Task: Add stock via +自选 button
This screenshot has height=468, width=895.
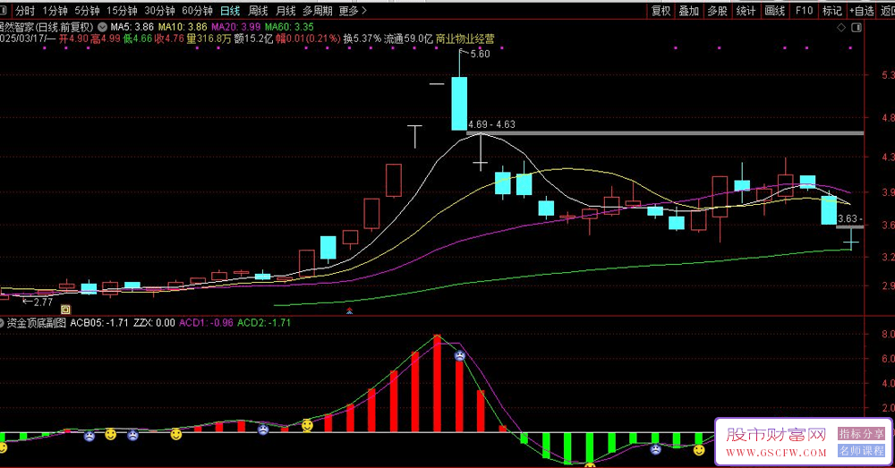Action: click(x=861, y=11)
